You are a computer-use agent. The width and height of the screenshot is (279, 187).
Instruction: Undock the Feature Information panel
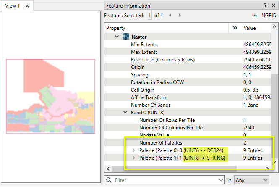tap(265, 5)
